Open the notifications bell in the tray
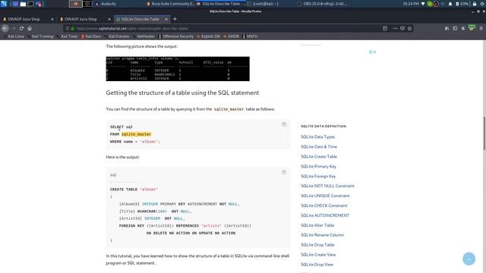 coord(450,4)
